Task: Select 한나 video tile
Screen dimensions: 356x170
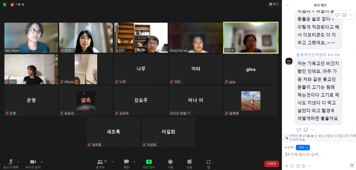Action: coord(31,69)
